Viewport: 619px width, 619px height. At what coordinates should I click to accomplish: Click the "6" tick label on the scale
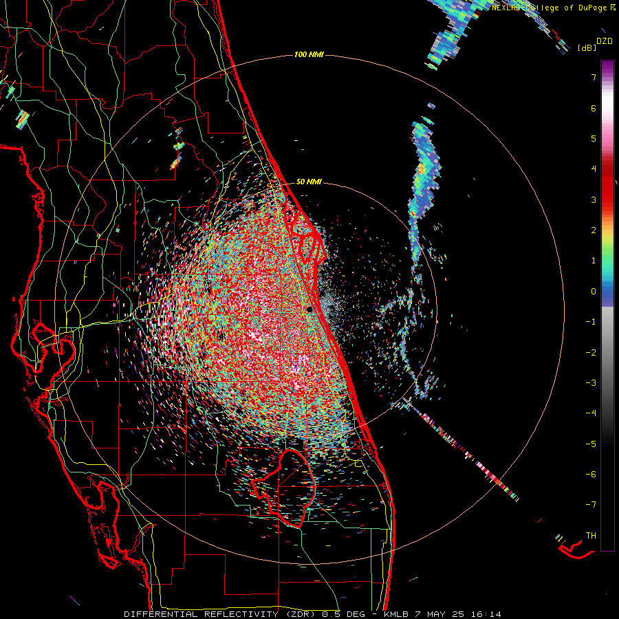coord(594,108)
